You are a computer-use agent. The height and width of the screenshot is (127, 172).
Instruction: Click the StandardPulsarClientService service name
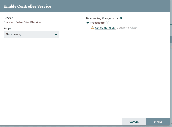pos(22,22)
